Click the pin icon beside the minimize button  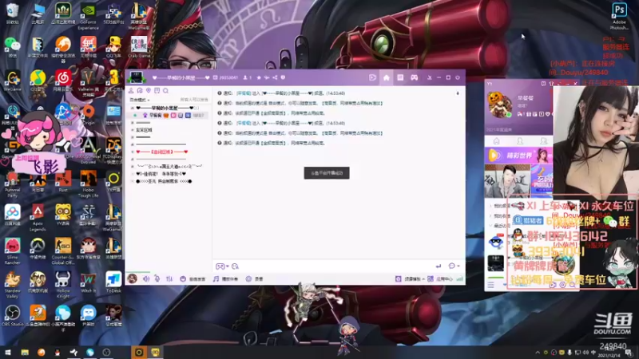pos(430,77)
